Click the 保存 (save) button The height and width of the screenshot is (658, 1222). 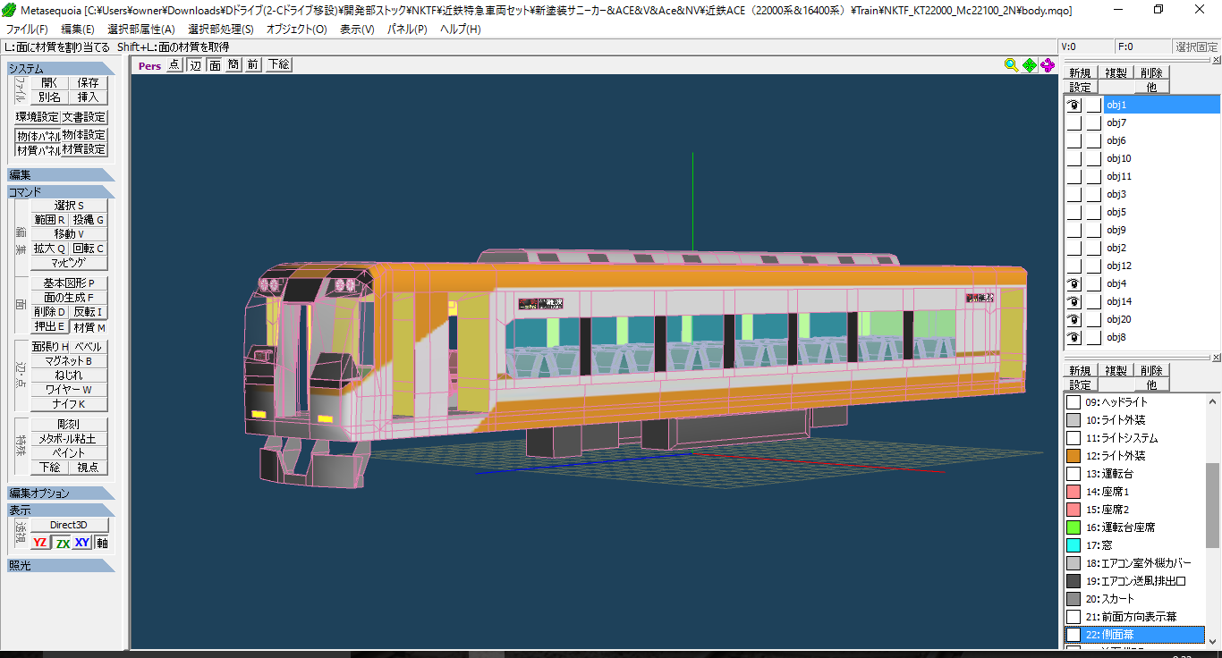pyautogui.click(x=88, y=82)
